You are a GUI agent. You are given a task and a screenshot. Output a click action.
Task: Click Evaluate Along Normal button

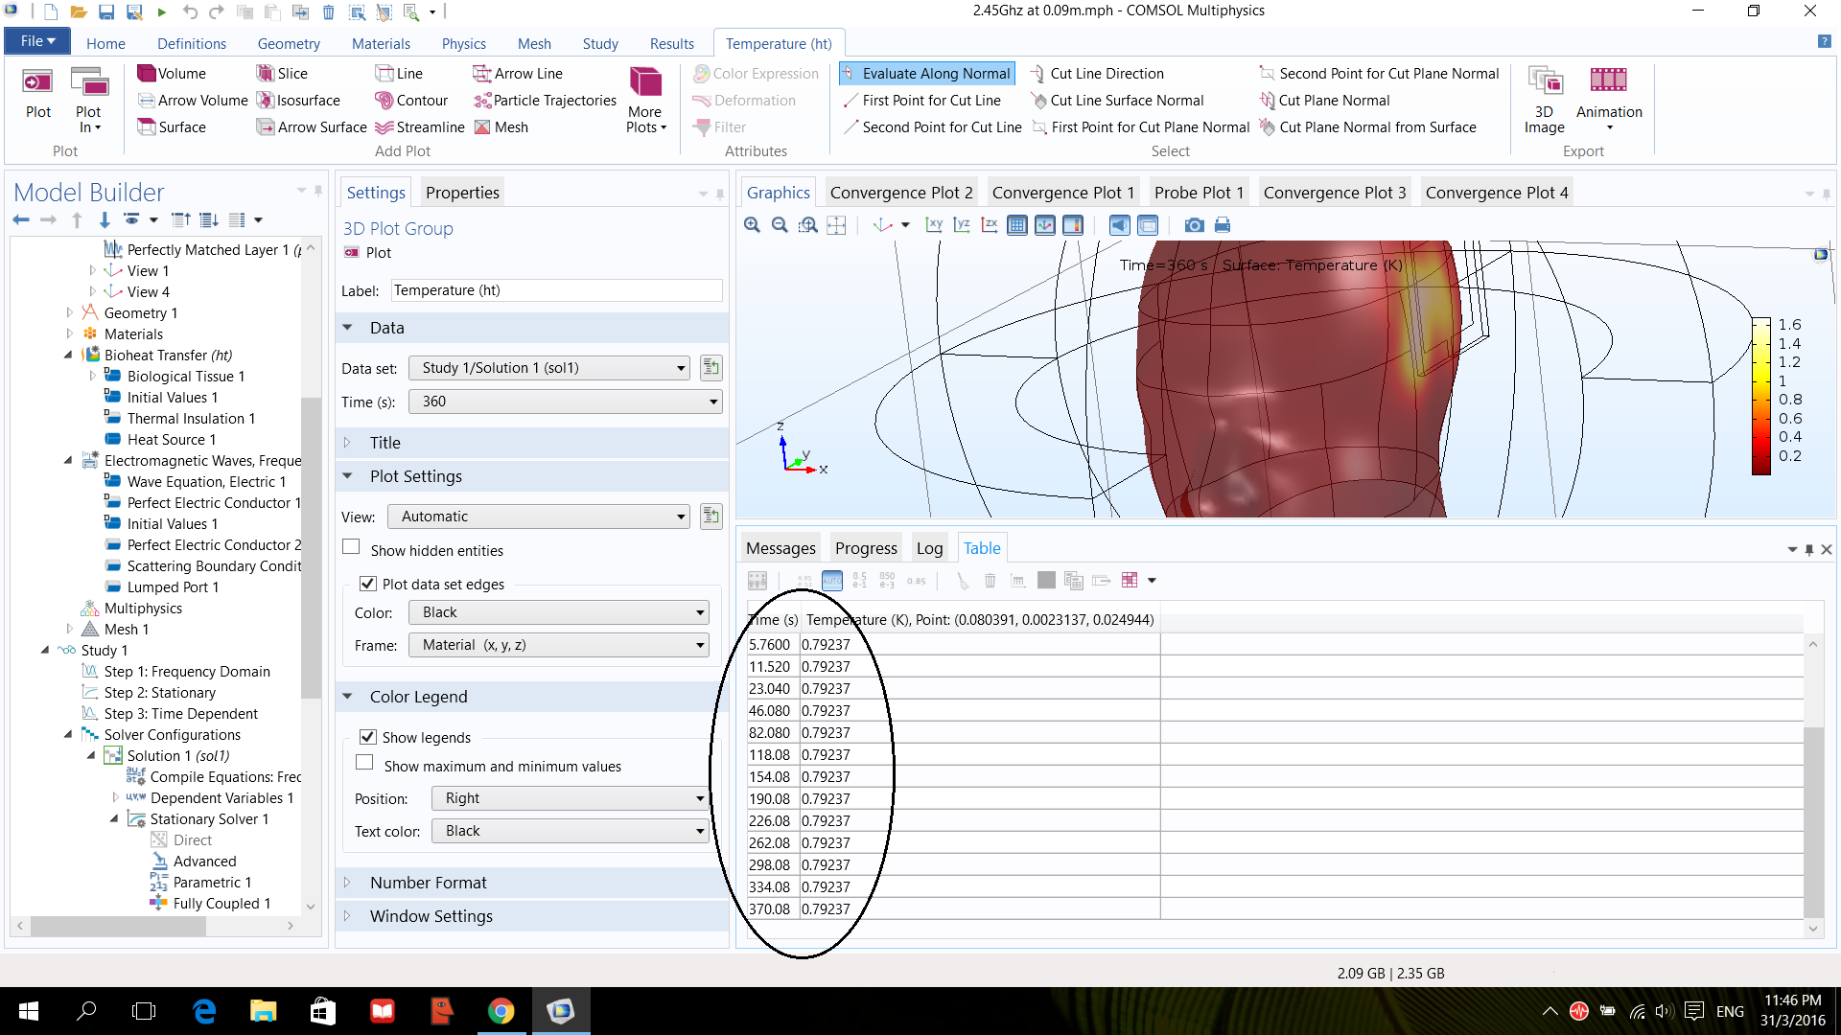927,74
